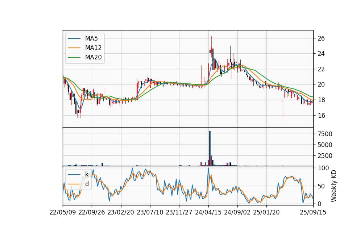Click the date label 23/07/10
The height and width of the screenshot is (250, 348).
(150, 212)
